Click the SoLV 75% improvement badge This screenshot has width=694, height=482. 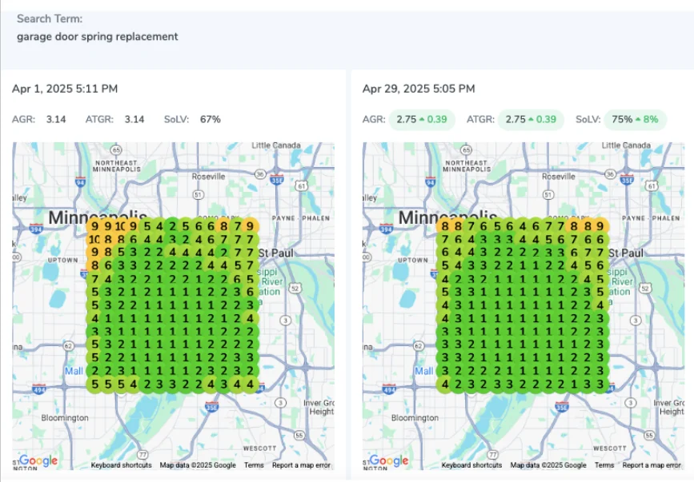tap(635, 119)
